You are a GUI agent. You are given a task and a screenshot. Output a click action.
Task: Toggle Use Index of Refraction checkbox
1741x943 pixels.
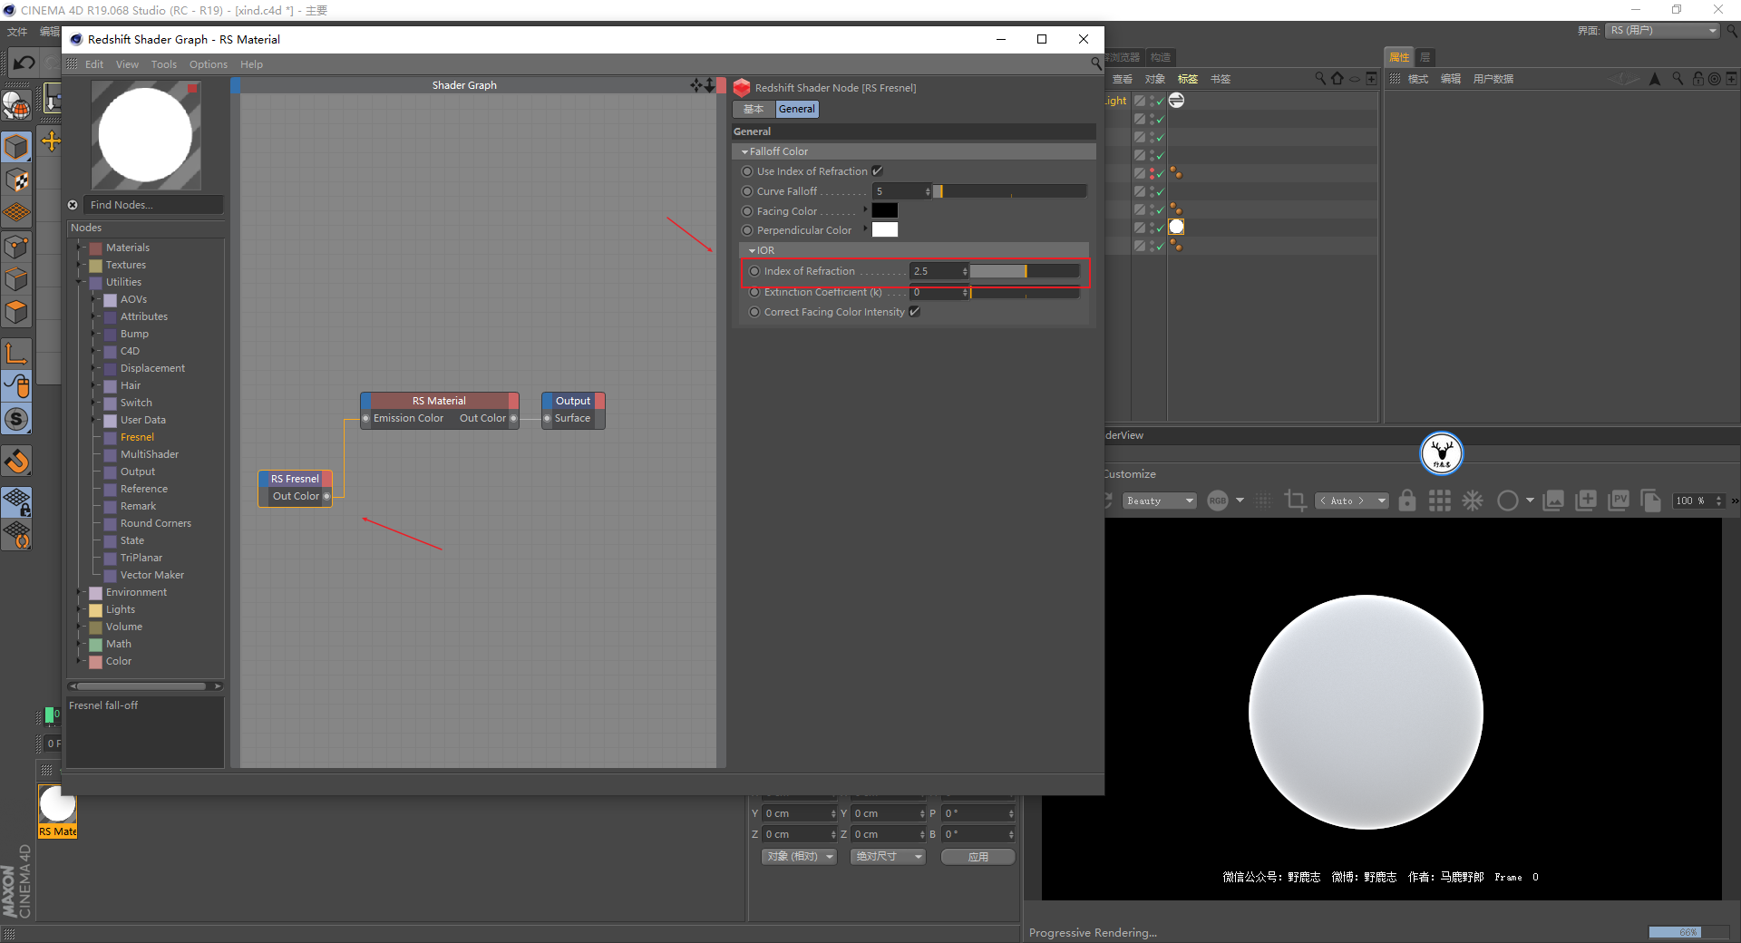[877, 171]
